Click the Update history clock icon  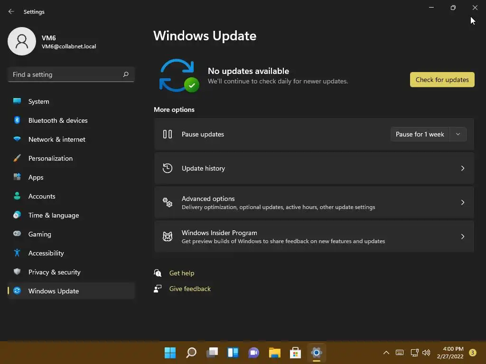coord(168,168)
